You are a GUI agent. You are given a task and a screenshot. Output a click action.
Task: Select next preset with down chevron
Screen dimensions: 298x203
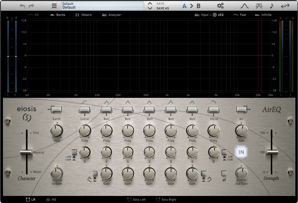coord(150,8)
